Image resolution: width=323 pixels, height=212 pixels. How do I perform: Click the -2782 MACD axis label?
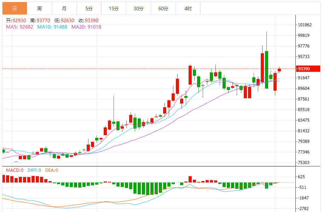[x=304, y=209]
